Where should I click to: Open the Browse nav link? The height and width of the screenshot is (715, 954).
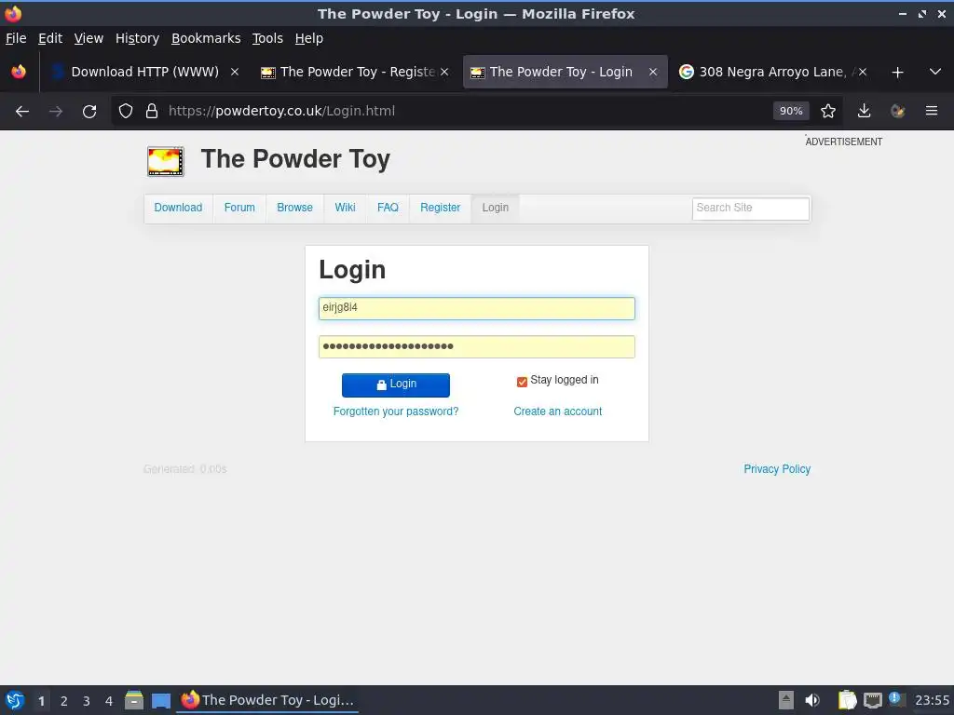tap(294, 208)
